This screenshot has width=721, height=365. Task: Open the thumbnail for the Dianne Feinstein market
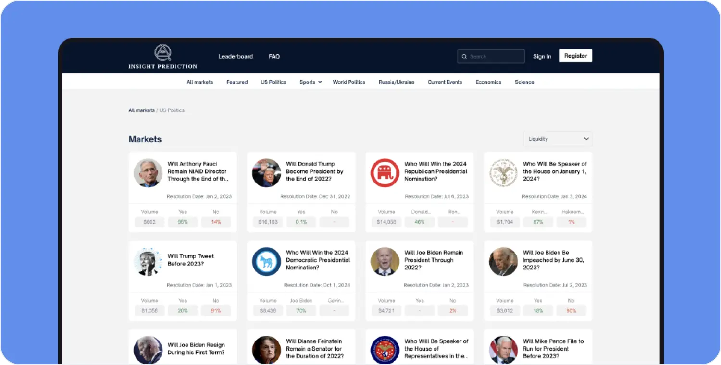click(266, 350)
